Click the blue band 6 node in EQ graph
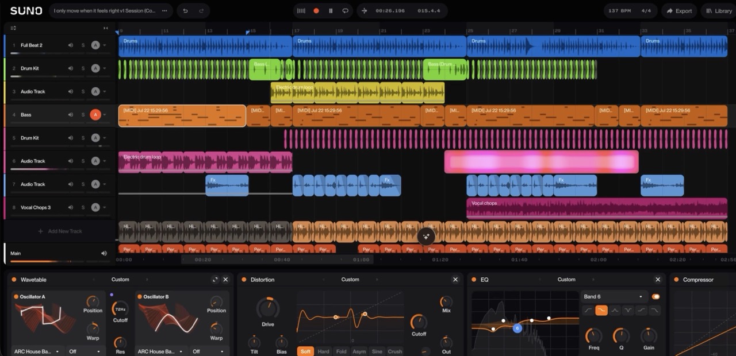Viewport: 736px width, 356px height. (517, 328)
